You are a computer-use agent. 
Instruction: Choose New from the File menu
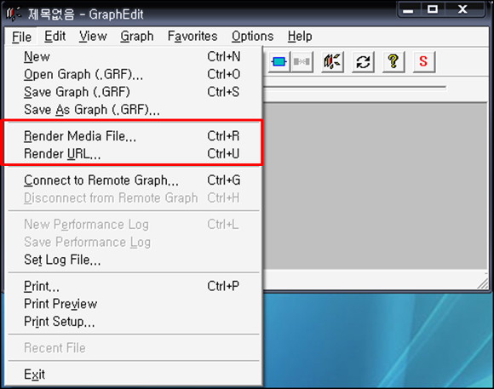pos(134,57)
